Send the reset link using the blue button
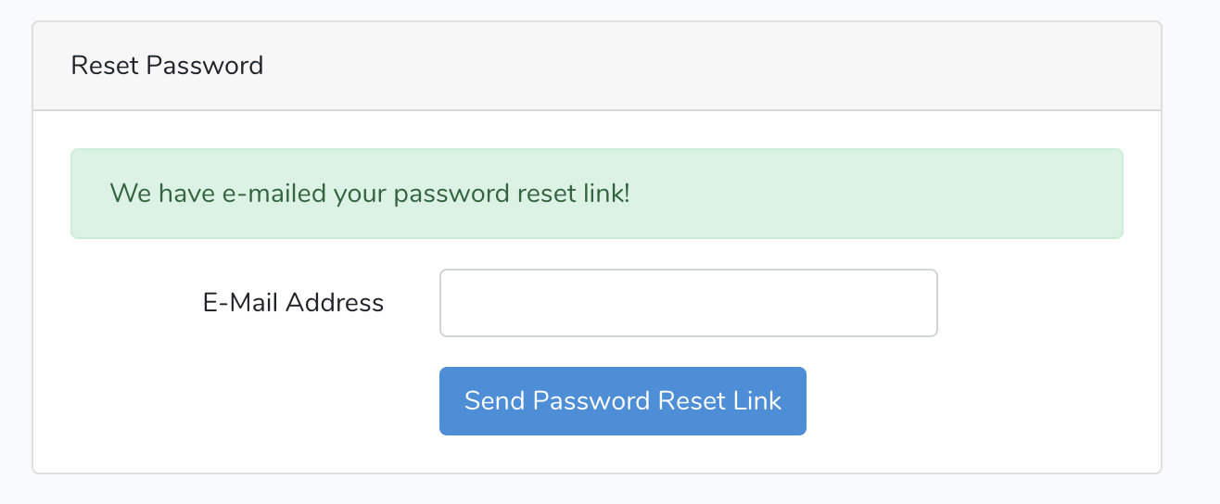 tap(622, 401)
